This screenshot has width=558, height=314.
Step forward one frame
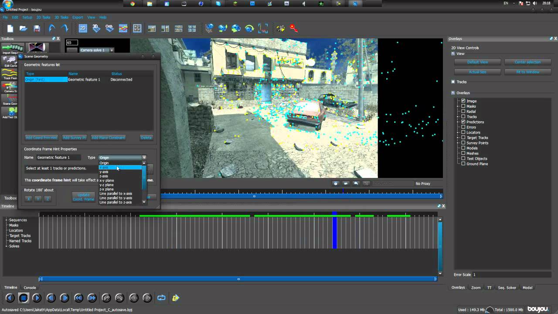coord(65,298)
